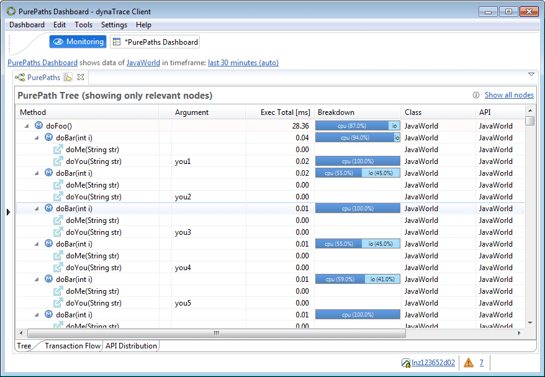Click Show all nodes link
Viewport: 545px width, 377px height.
point(509,95)
